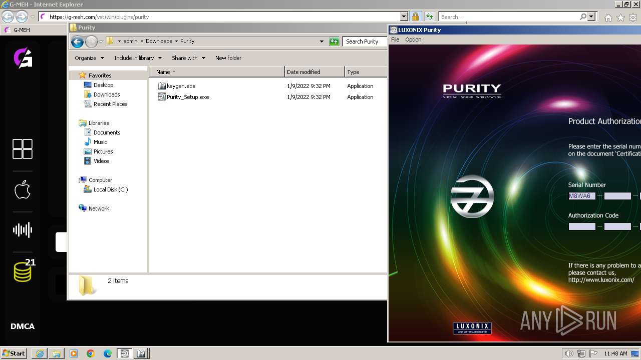Click IE search box
The height and width of the screenshot is (360, 641).
[509, 16]
